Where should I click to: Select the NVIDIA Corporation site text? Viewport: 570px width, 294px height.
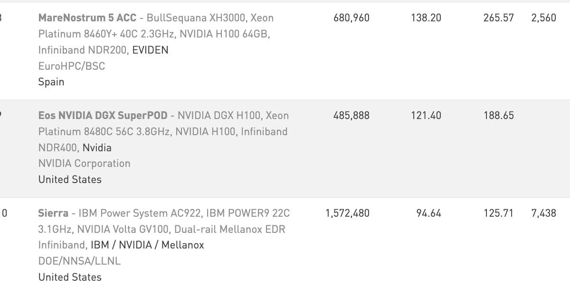85,164
